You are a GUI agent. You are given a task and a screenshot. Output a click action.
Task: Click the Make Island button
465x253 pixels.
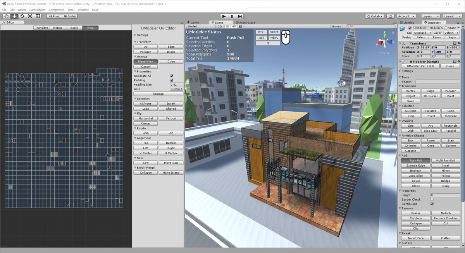pyautogui.click(x=171, y=173)
